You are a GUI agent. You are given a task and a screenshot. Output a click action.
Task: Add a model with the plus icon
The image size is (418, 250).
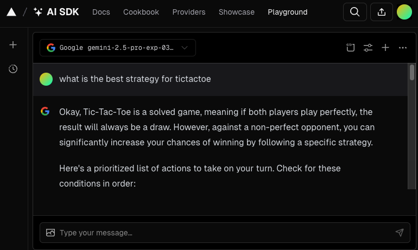pos(385,48)
